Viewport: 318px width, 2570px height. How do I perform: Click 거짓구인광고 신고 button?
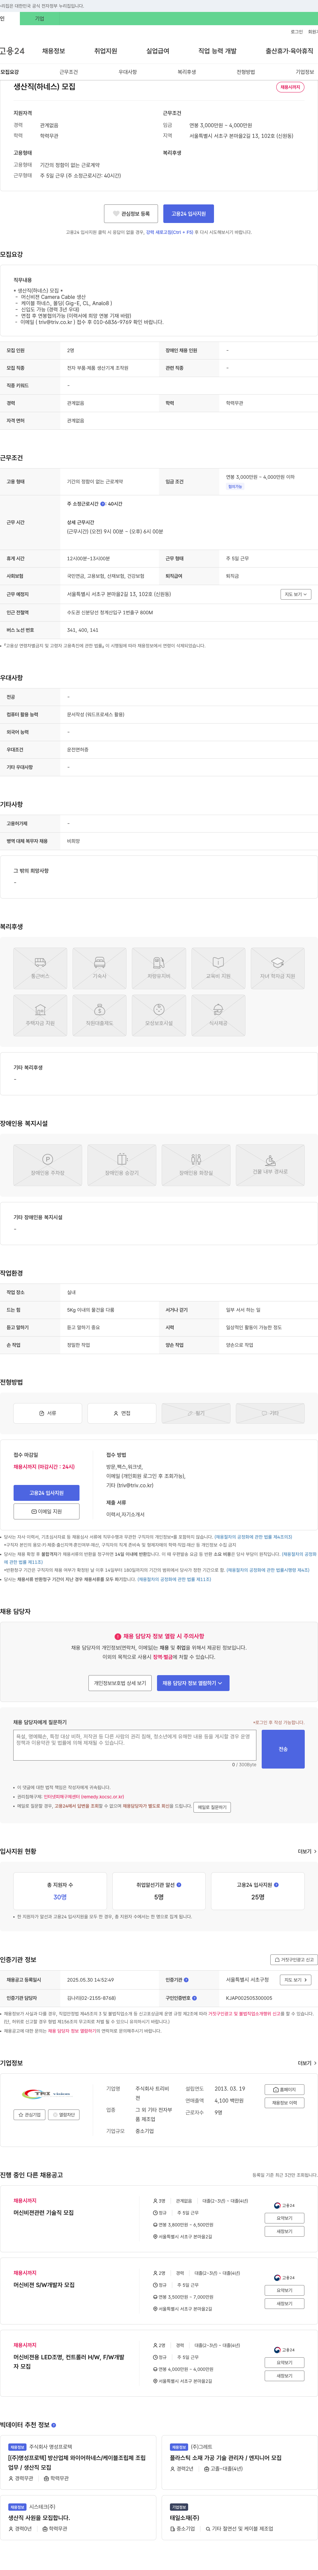pyautogui.click(x=294, y=1959)
